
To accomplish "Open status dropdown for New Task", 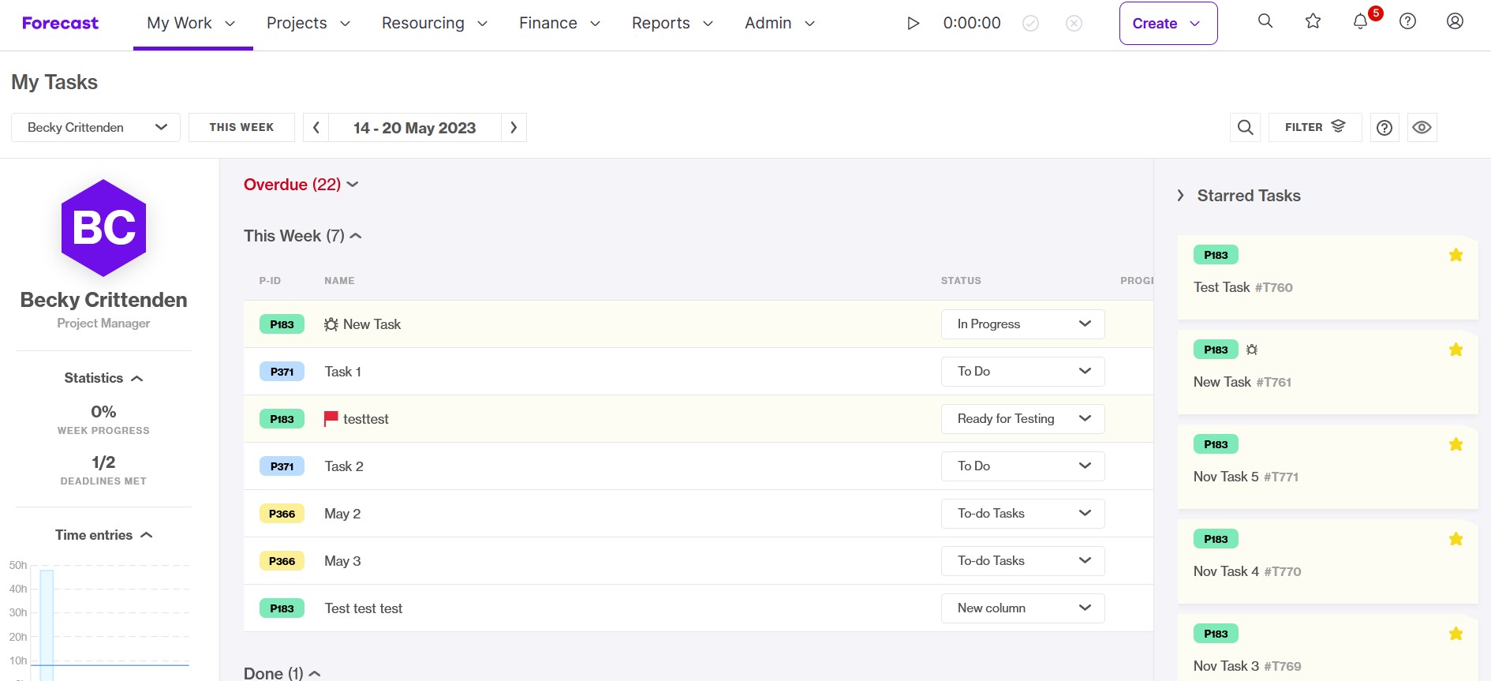I will 1022,324.
